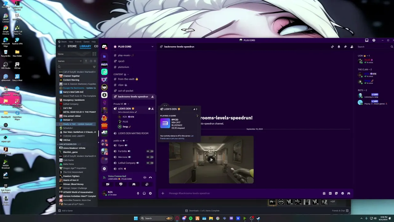Viewport: 394px width, 222px height.
Task: Collapse the Private VC category
Action: [x=121, y=104]
